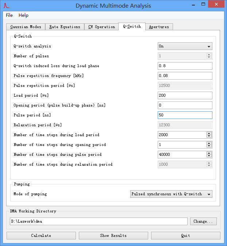This screenshot has height=246, width=227.
Task: Open the File menu
Action: (9, 15)
